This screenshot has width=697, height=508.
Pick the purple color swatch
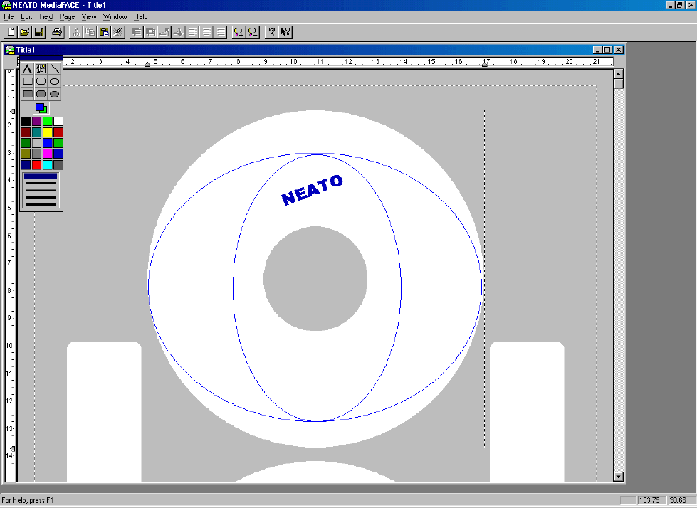(x=36, y=121)
